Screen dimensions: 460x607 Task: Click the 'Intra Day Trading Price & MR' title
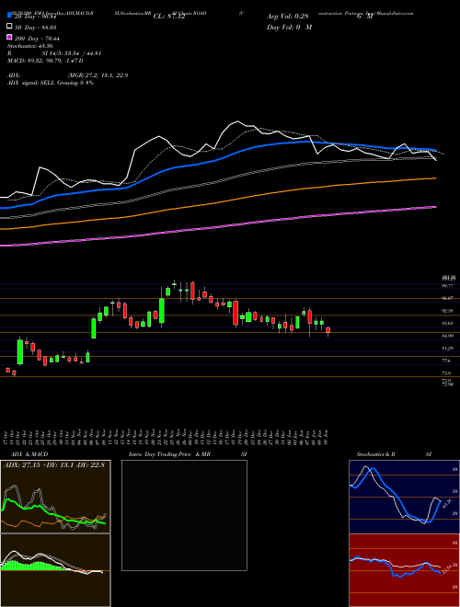point(169,454)
